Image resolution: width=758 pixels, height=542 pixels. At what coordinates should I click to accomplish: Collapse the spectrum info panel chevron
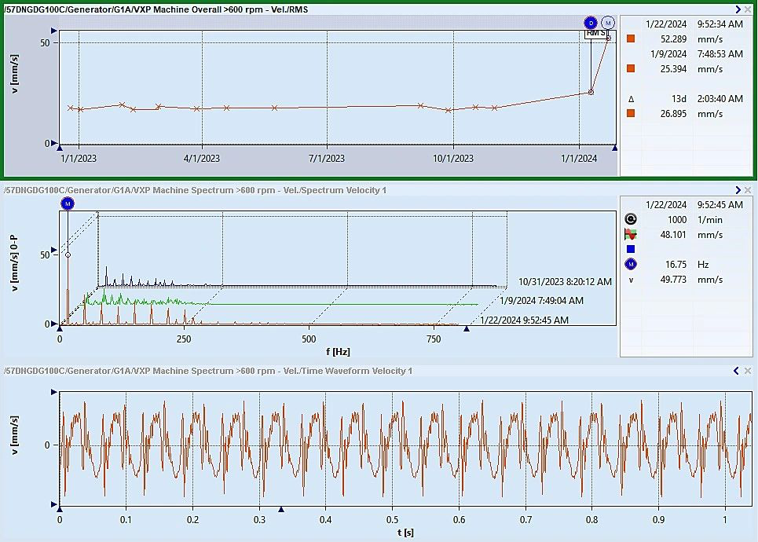click(x=738, y=190)
